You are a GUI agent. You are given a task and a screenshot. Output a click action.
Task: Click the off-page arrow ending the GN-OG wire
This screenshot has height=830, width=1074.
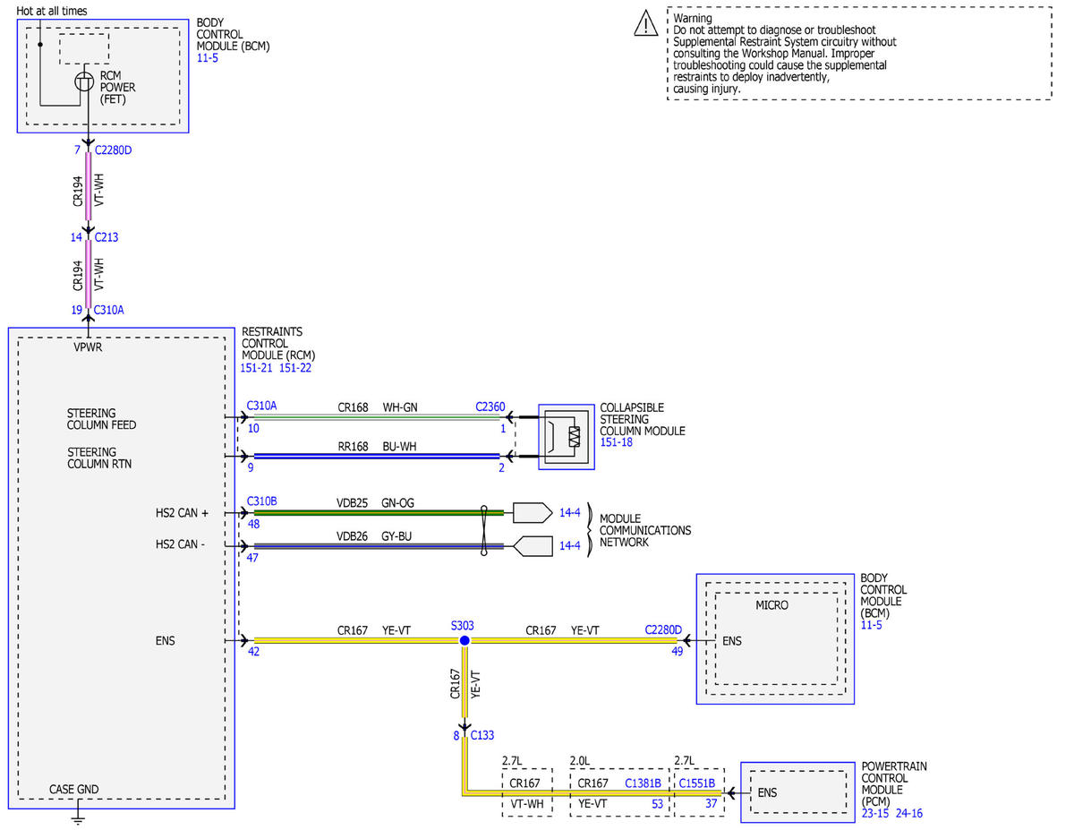pyautogui.click(x=533, y=513)
